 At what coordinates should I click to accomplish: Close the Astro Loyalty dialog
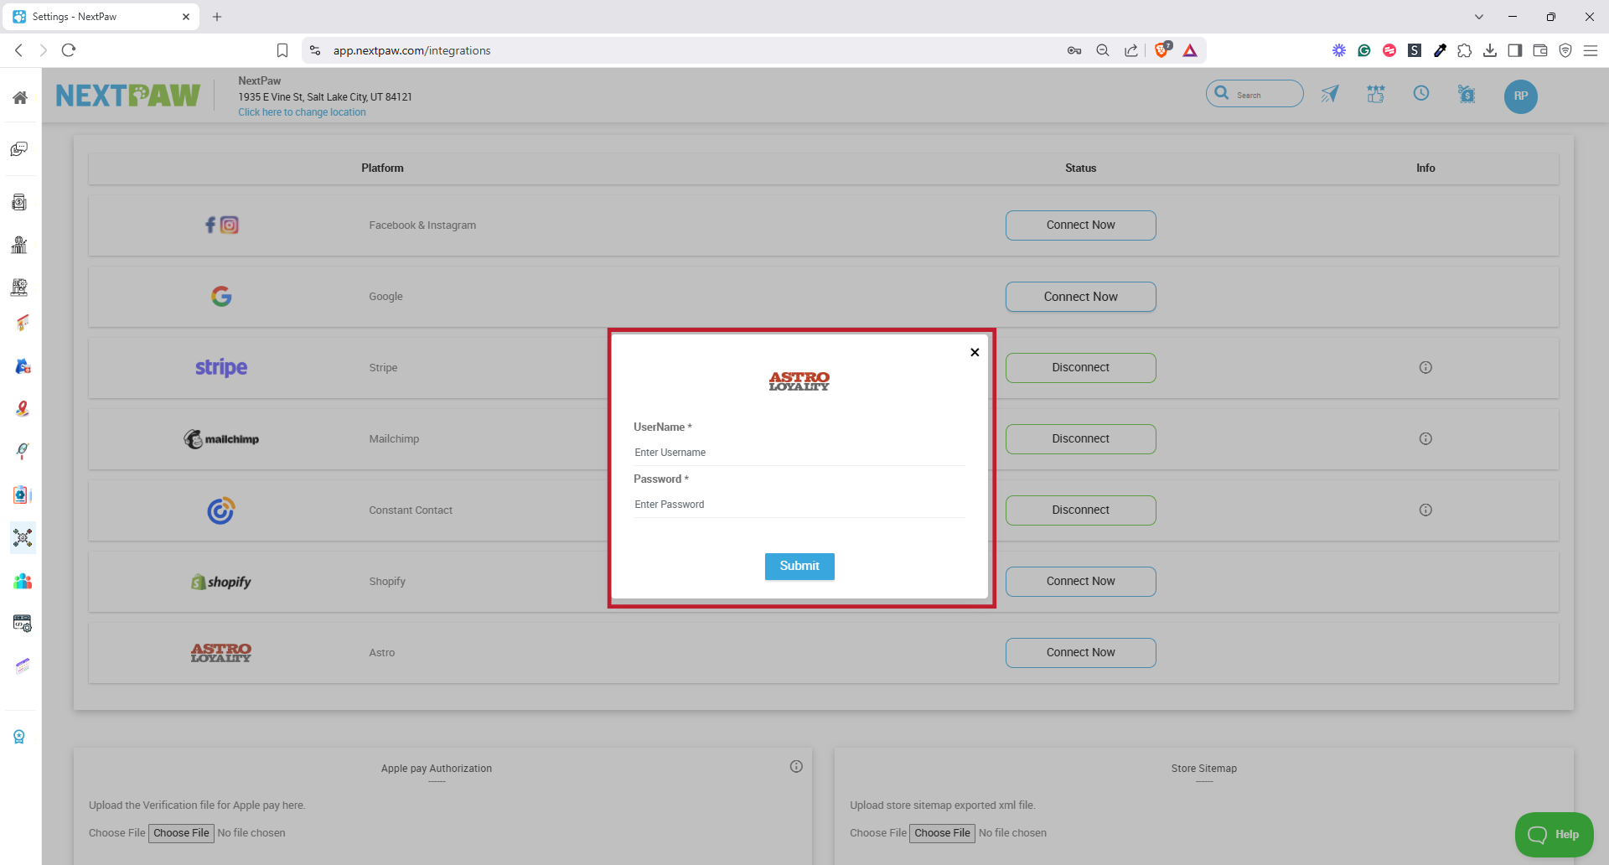975,352
